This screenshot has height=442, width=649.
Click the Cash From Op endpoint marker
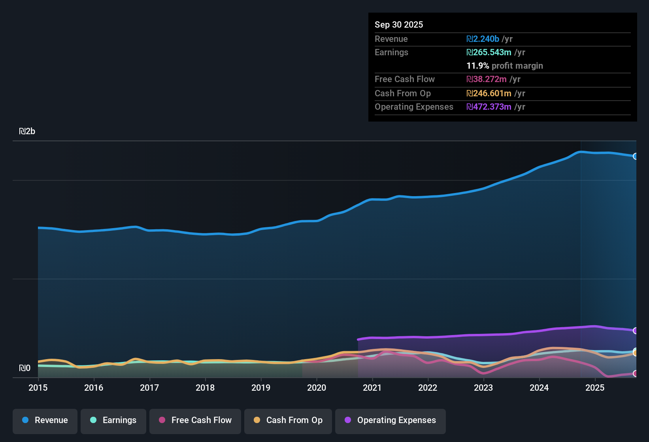tap(636, 352)
